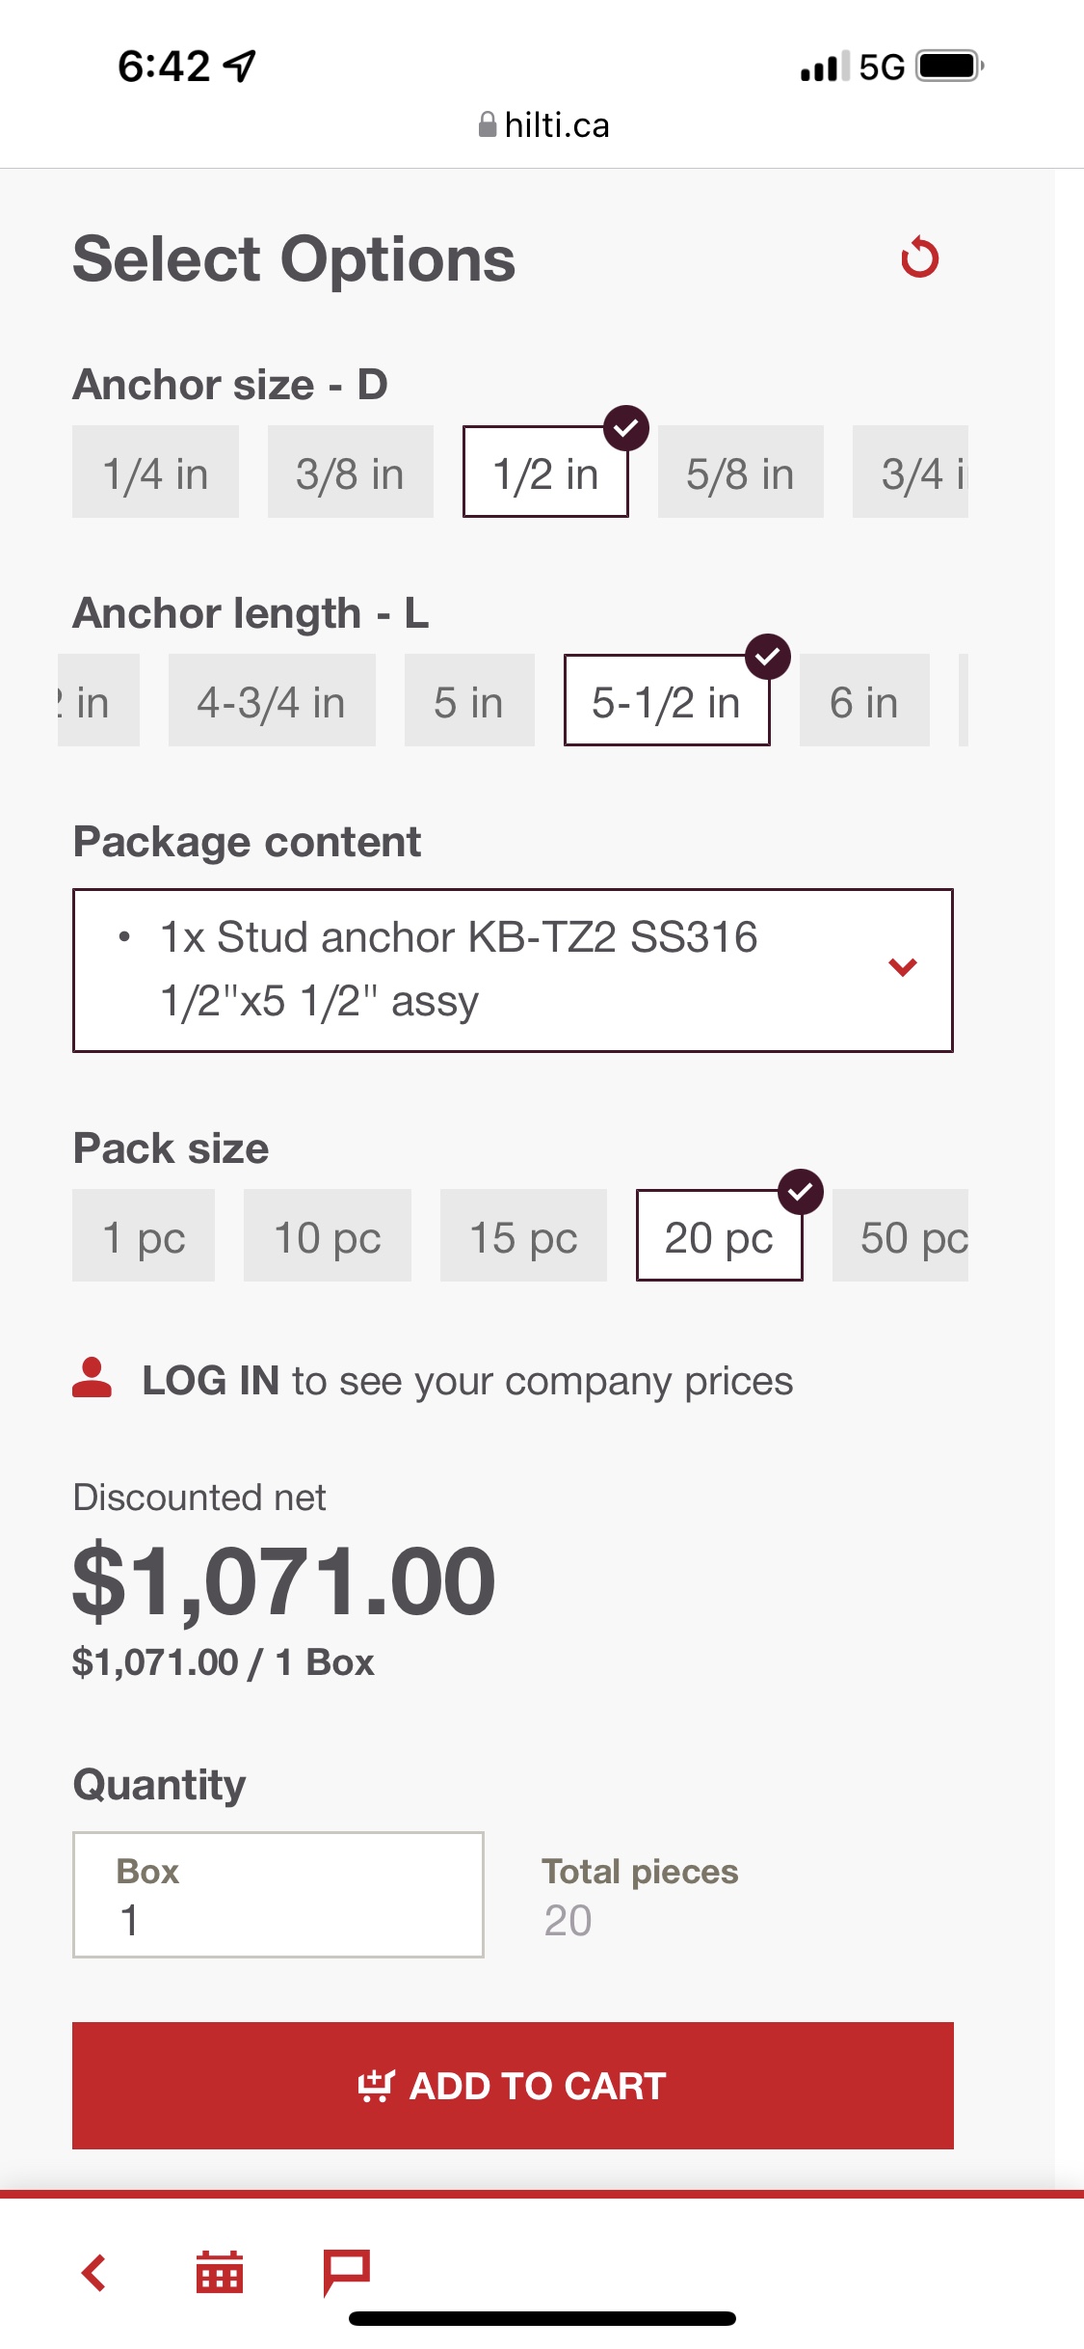
Task: Select the 6 in anchor length
Action: (x=863, y=701)
